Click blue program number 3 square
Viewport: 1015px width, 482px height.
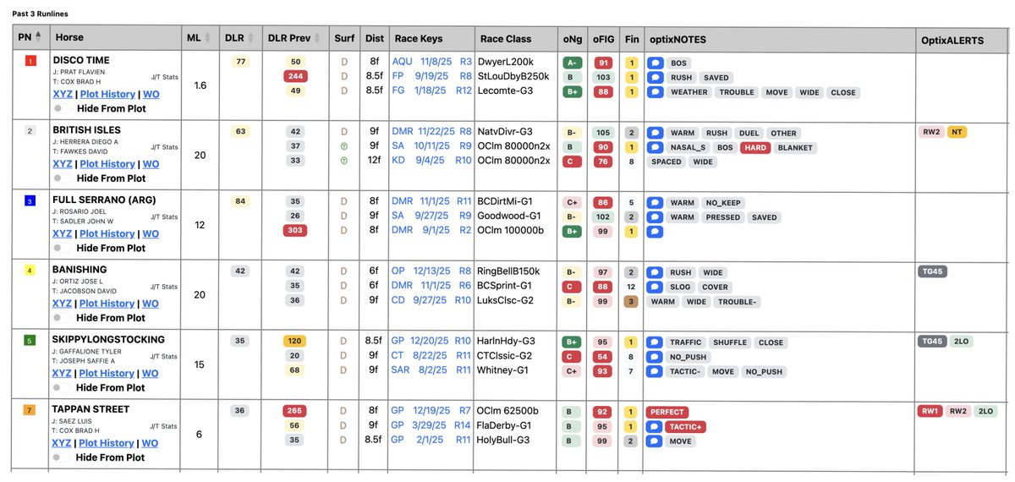(x=30, y=201)
